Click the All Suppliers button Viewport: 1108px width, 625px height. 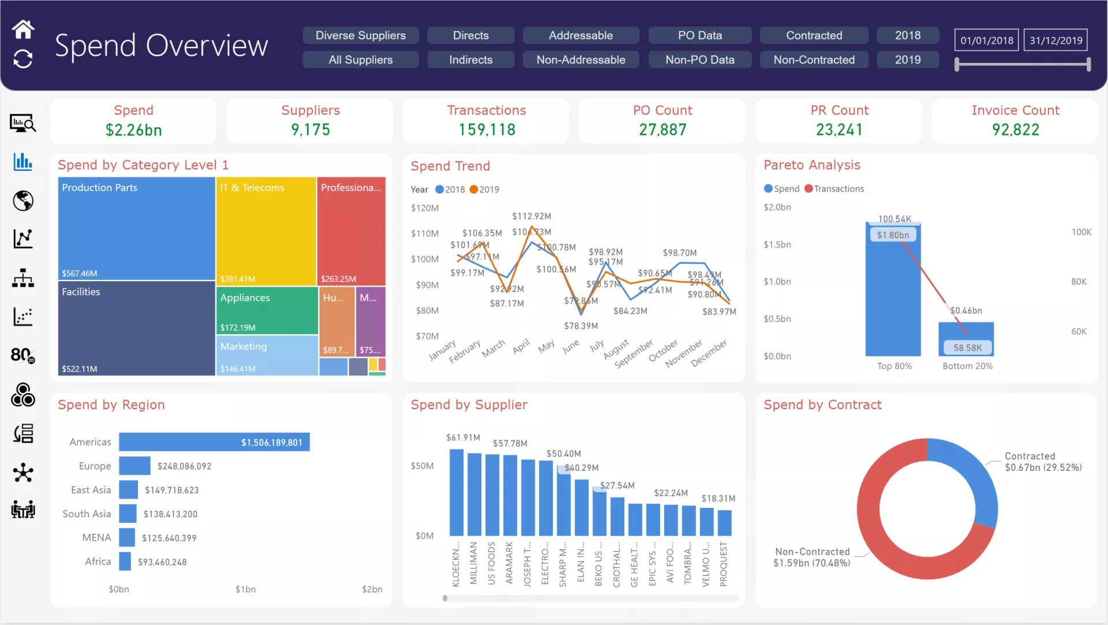pyautogui.click(x=360, y=59)
